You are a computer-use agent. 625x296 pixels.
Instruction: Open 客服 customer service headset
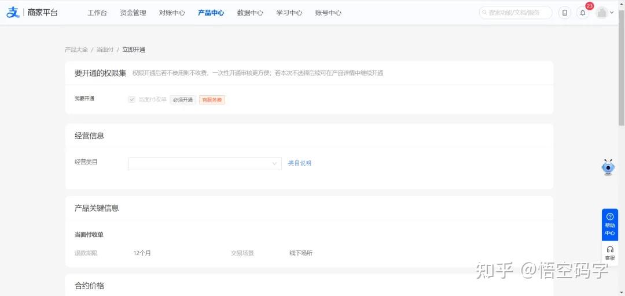pos(610,253)
